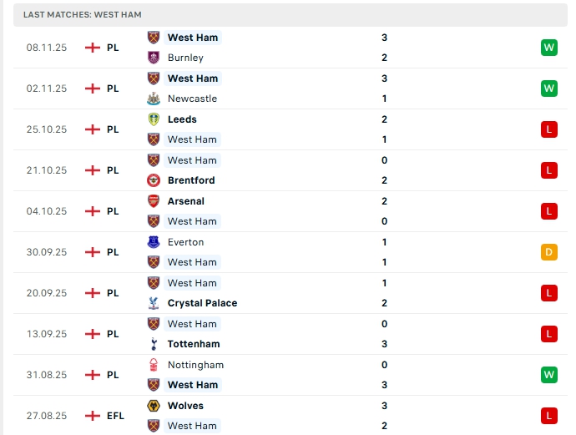Select the EFL competition label on 27.08.25
This screenshot has height=435, width=576.
(x=115, y=416)
